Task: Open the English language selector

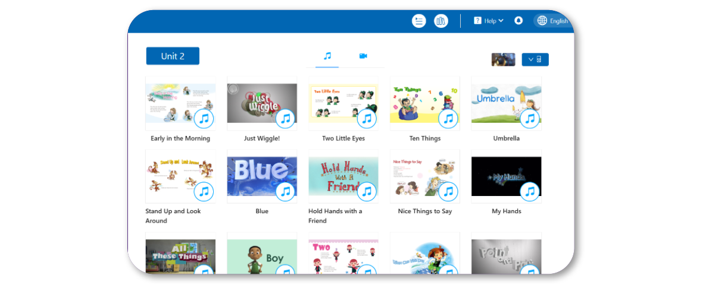Action: tap(552, 21)
